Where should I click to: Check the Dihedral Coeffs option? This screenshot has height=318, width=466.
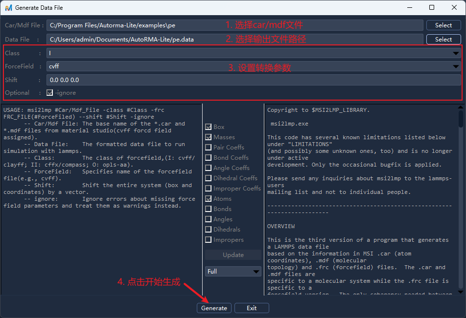pos(208,178)
